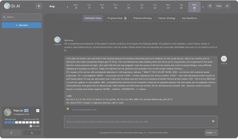The width and height of the screenshot is (238, 139).
Task: Select Sat 21 in date strip
Action: pos(142,6)
